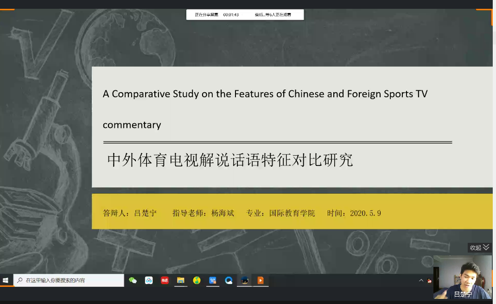This screenshot has height=304, width=496.
Task: Open the blue VC app taskbar icon
Action: click(213, 280)
